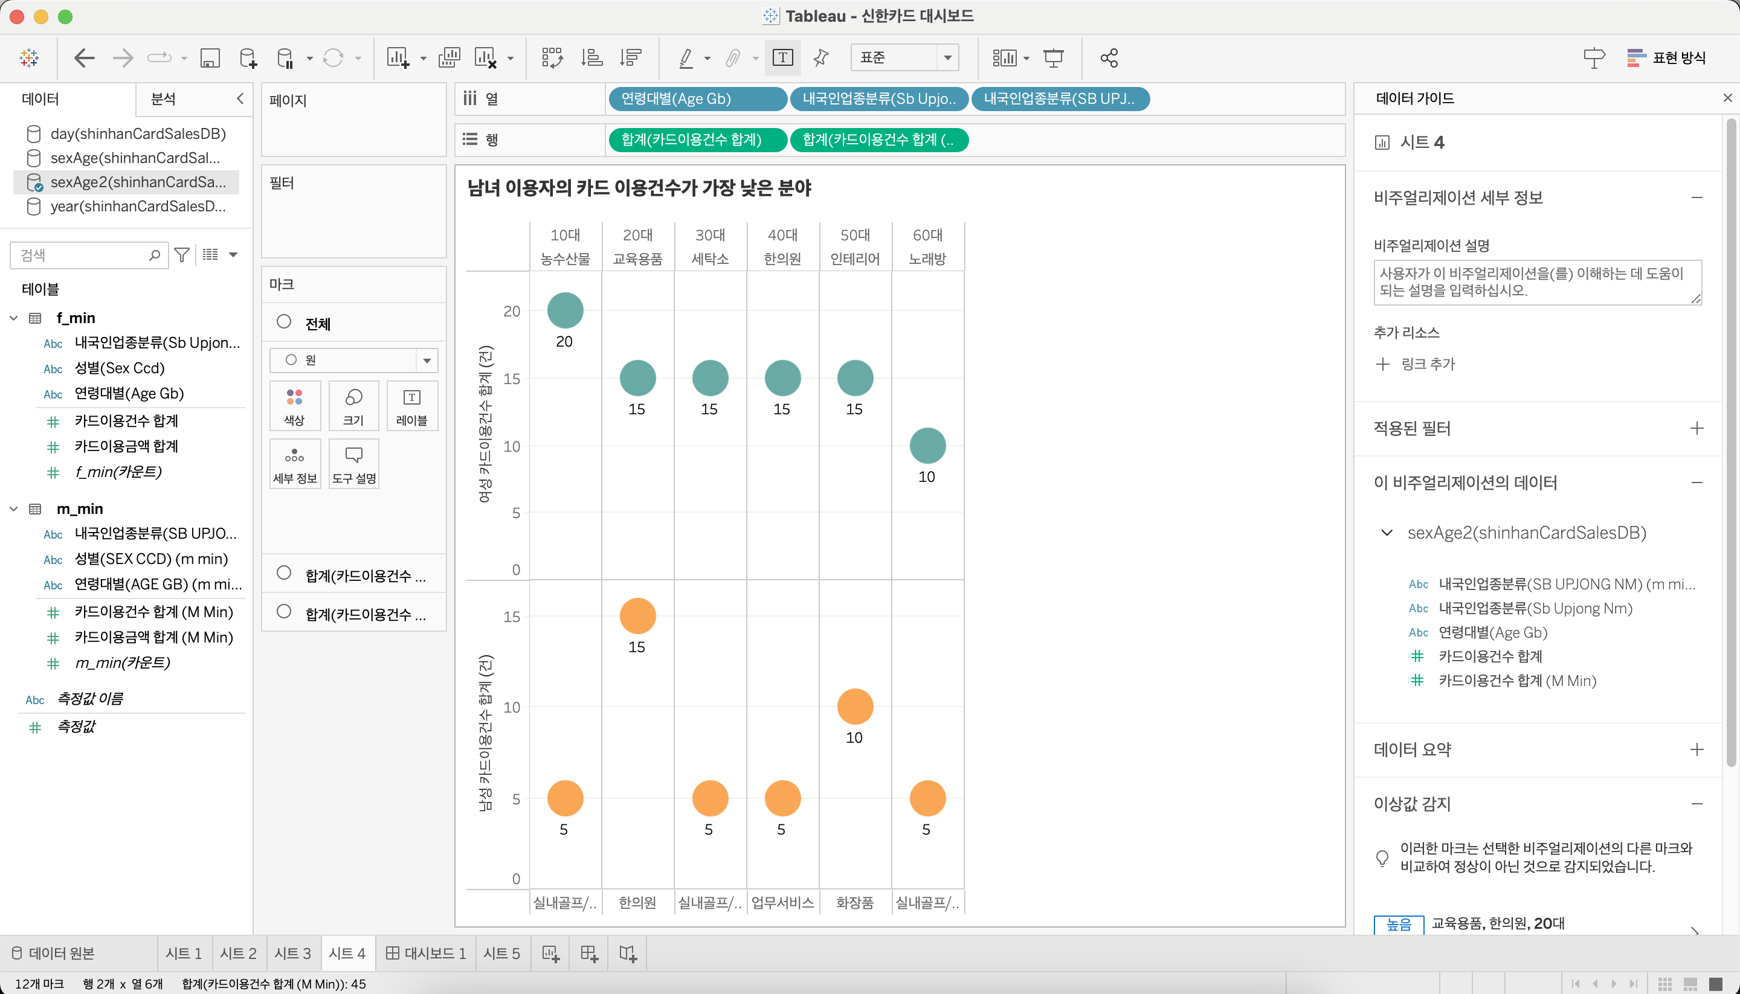Viewport: 1740px width, 994px height.
Task: Switch to the 데이터 tab
Action: [41, 99]
